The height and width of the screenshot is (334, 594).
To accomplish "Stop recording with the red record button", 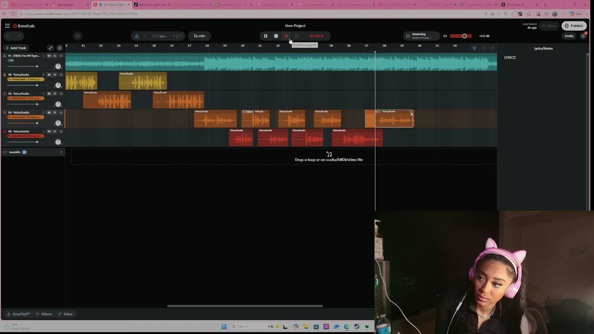I will click(286, 36).
